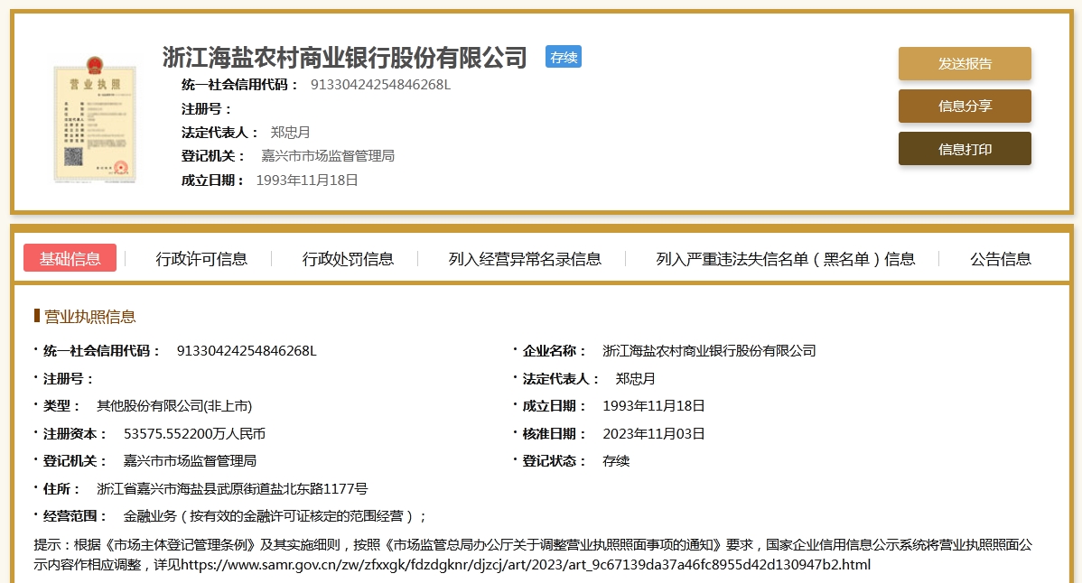The image size is (1082, 583).
Task: Select the credit code value in 营业执照信息
Action: click(x=247, y=351)
